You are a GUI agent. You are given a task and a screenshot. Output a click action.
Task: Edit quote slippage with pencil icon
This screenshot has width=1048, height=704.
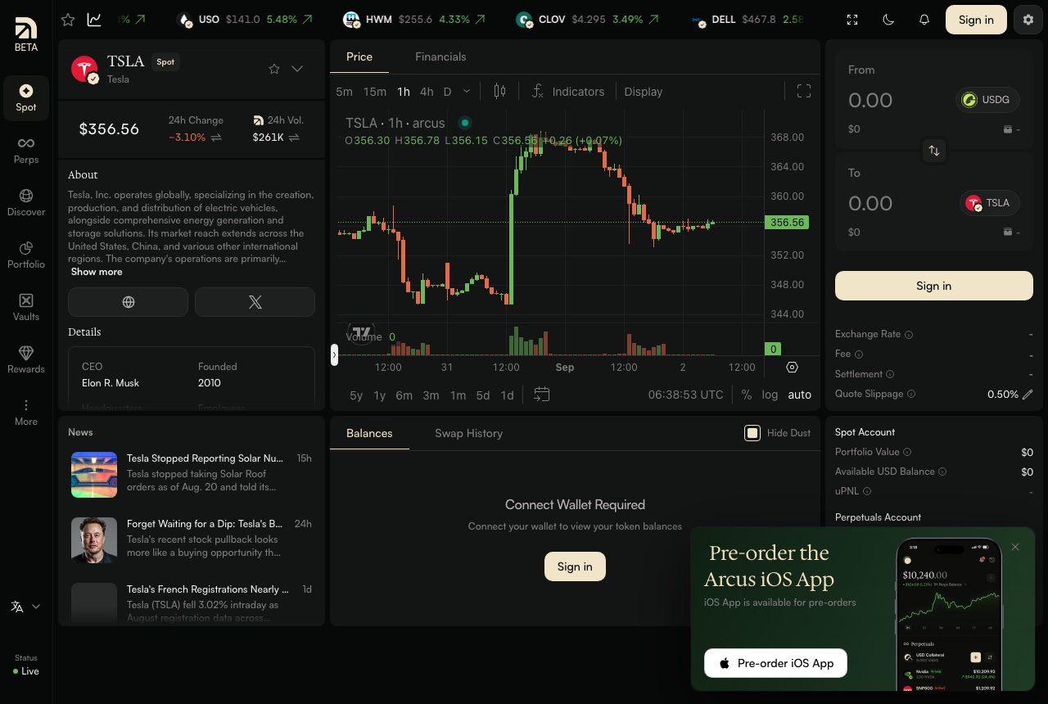tap(1028, 395)
